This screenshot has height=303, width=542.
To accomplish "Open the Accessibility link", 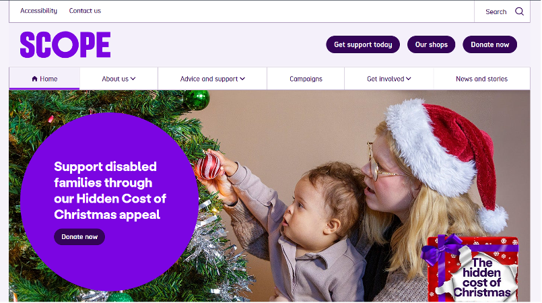I will click(39, 11).
